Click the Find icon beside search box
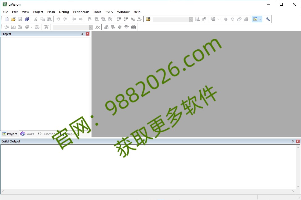The image size is (301, 200). coord(197,19)
